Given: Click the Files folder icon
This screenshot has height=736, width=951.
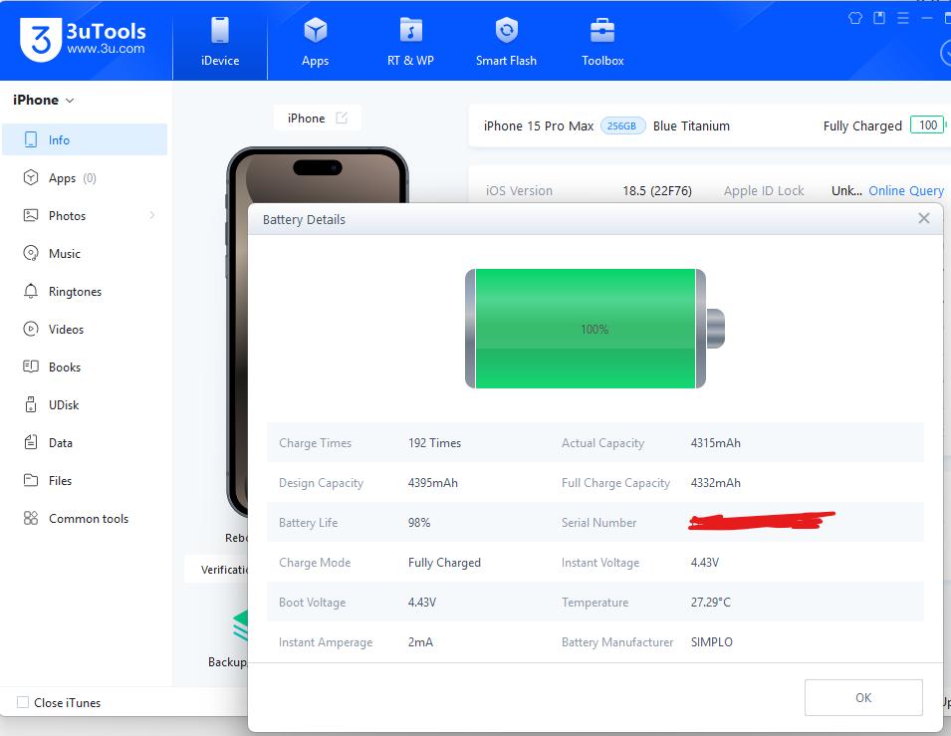Looking at the screenshot, I should click(x=30, y=481).
